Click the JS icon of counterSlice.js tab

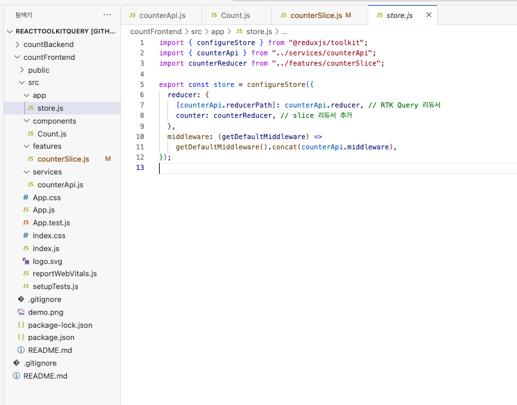click(x=283, y=15)
